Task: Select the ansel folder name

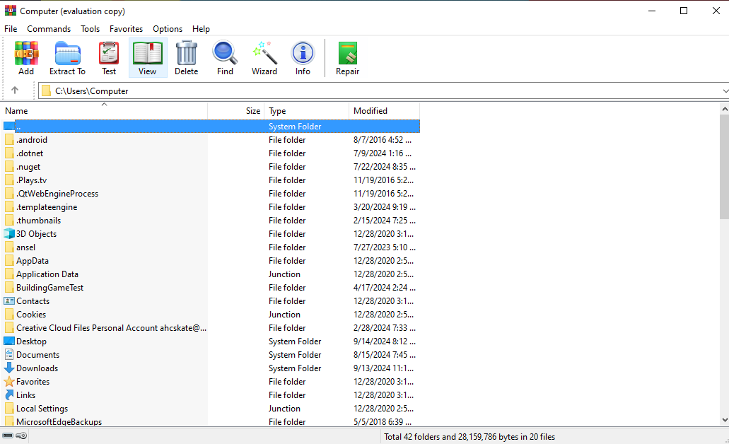Action: tap(25, 247)
